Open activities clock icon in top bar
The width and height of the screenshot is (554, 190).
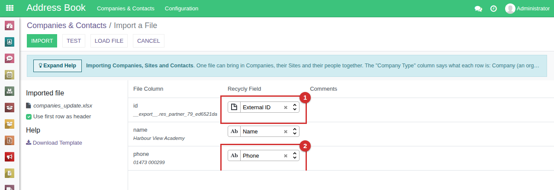click(493, 9)
